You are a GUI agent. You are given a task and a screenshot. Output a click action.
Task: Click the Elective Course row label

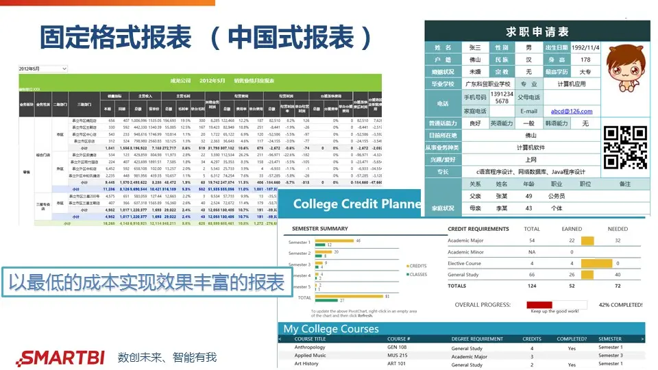(464, 263)
